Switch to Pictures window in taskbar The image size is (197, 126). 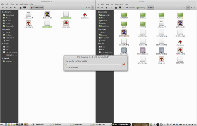[81, 124]
